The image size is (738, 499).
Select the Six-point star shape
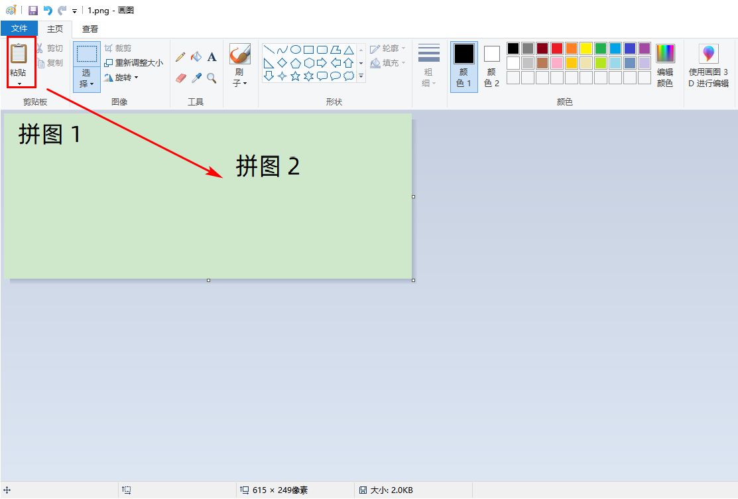tap(309, 76)
